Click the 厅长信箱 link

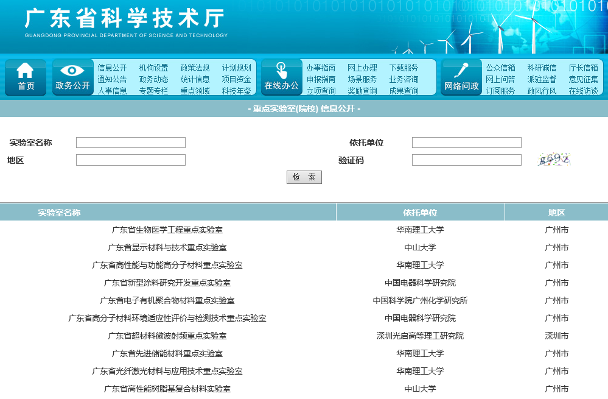[x=584, y=68]
